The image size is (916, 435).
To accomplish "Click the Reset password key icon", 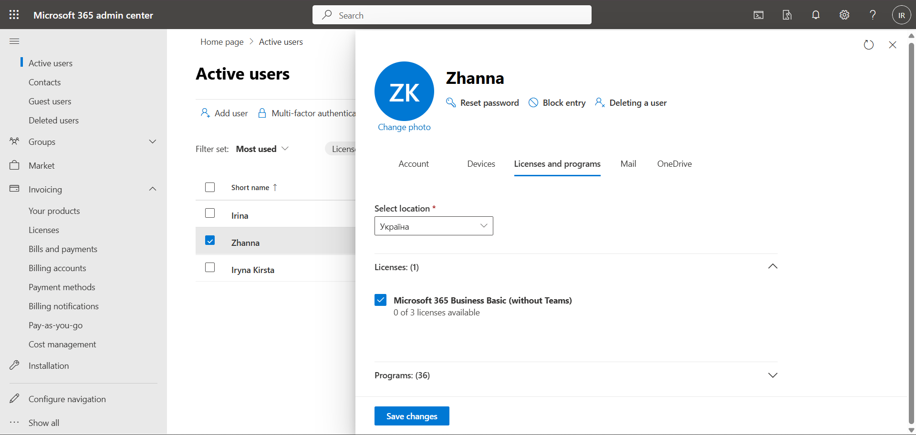I will (451, 102).
